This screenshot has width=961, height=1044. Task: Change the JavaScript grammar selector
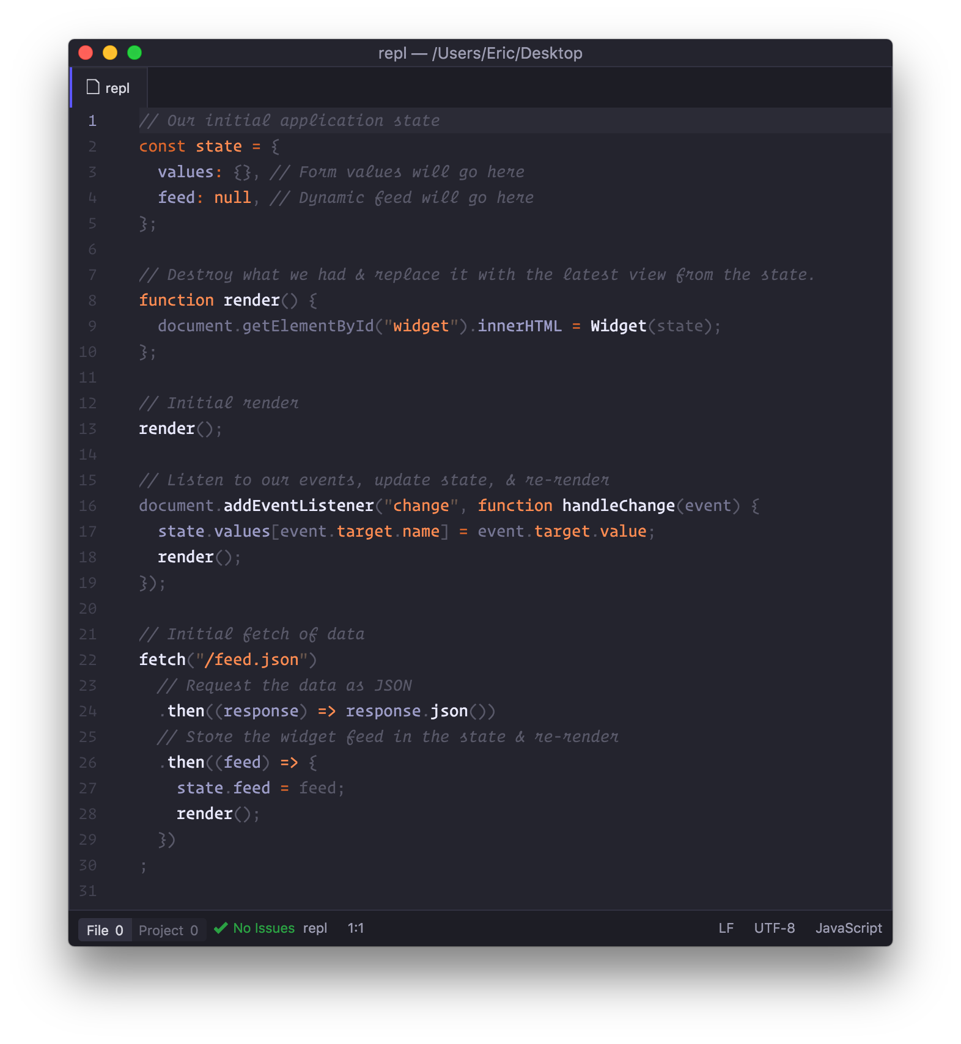click(849, 928)
